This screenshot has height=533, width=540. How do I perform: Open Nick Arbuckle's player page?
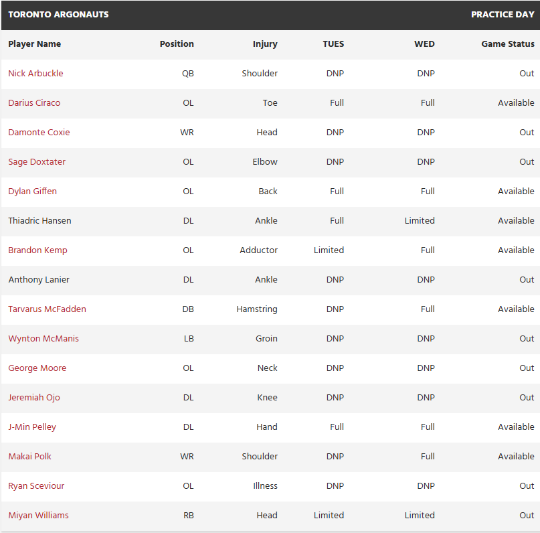pos(35,74)
